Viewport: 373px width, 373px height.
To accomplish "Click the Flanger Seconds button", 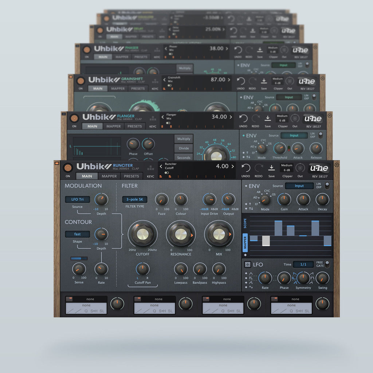I will (x=184, y=157).
